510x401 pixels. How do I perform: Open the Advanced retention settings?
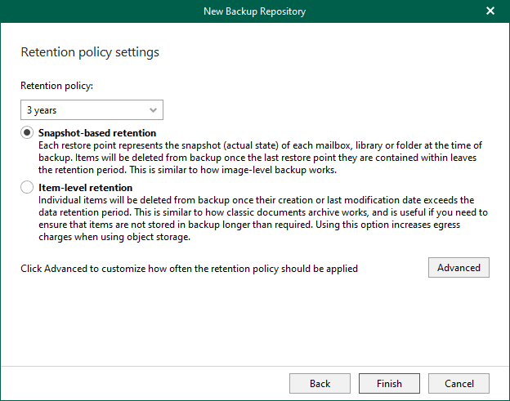click(x=458, y=268)
